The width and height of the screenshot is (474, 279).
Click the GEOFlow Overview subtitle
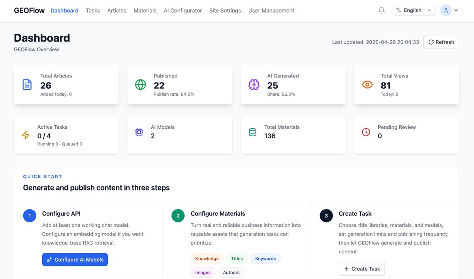[36, 50]
